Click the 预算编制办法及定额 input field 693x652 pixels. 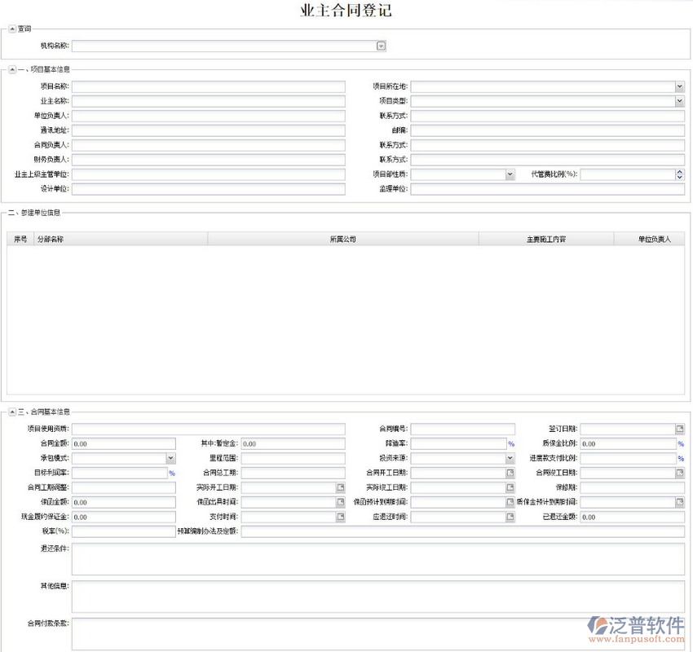(x=463, y=531)
